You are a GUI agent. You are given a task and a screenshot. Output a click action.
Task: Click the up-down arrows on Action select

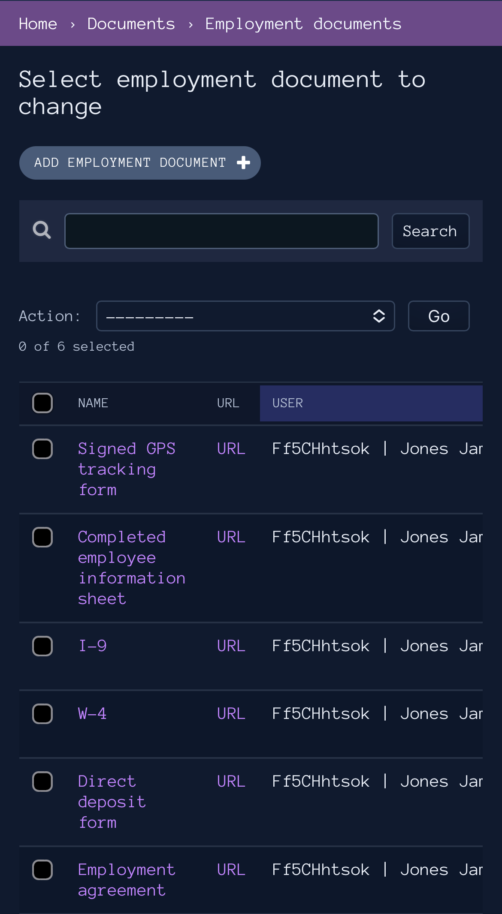[x=379, y=316]
